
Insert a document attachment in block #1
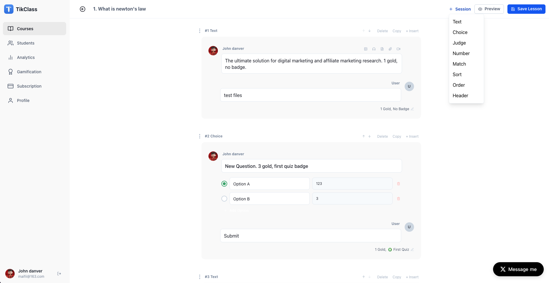(382, 49)
